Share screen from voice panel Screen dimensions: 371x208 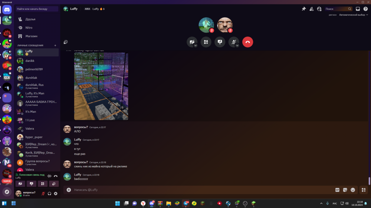pos(32,184)
